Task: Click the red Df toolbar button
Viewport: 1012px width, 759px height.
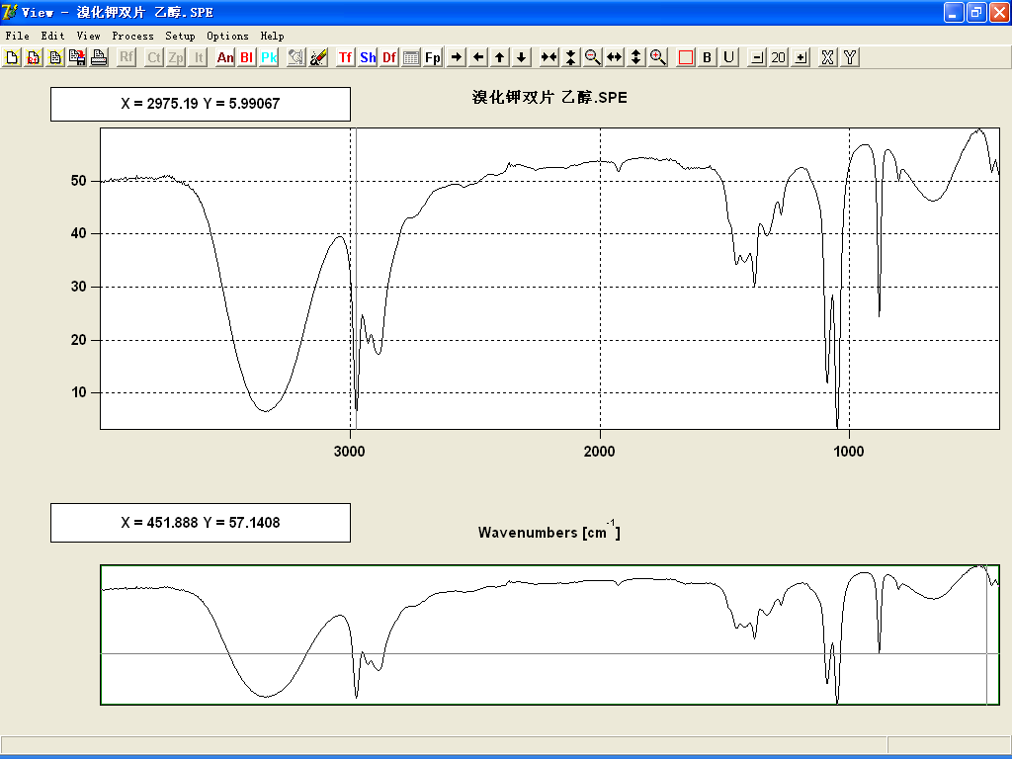Action: coord(389,57)
